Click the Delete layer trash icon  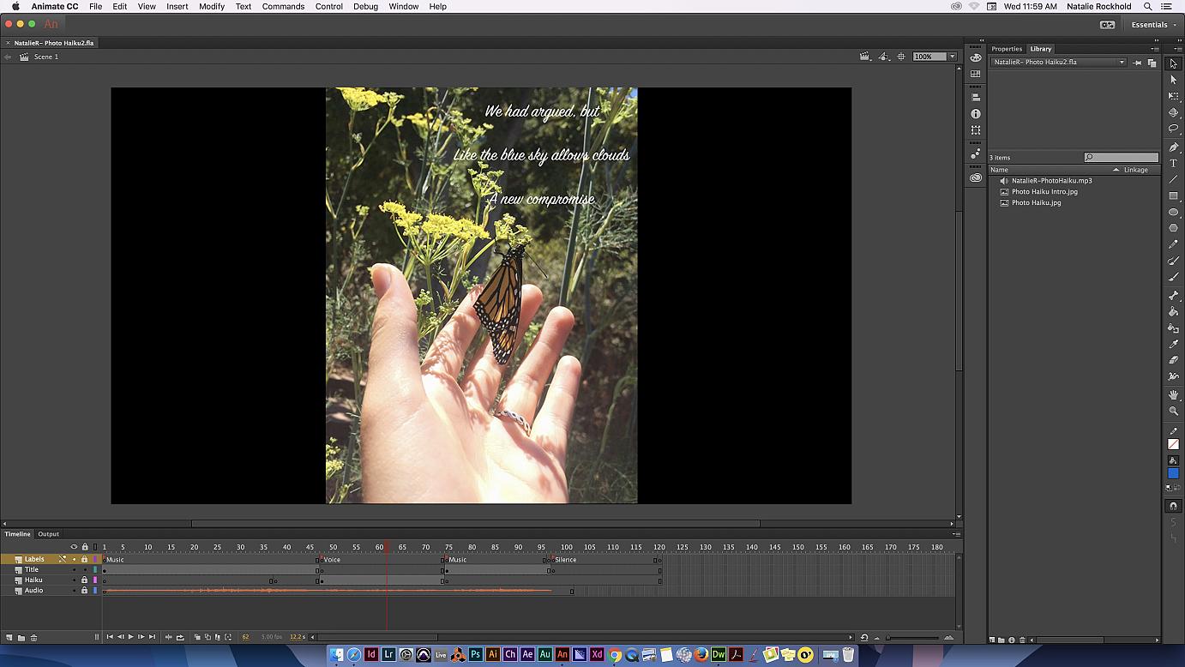click(33, 637)
